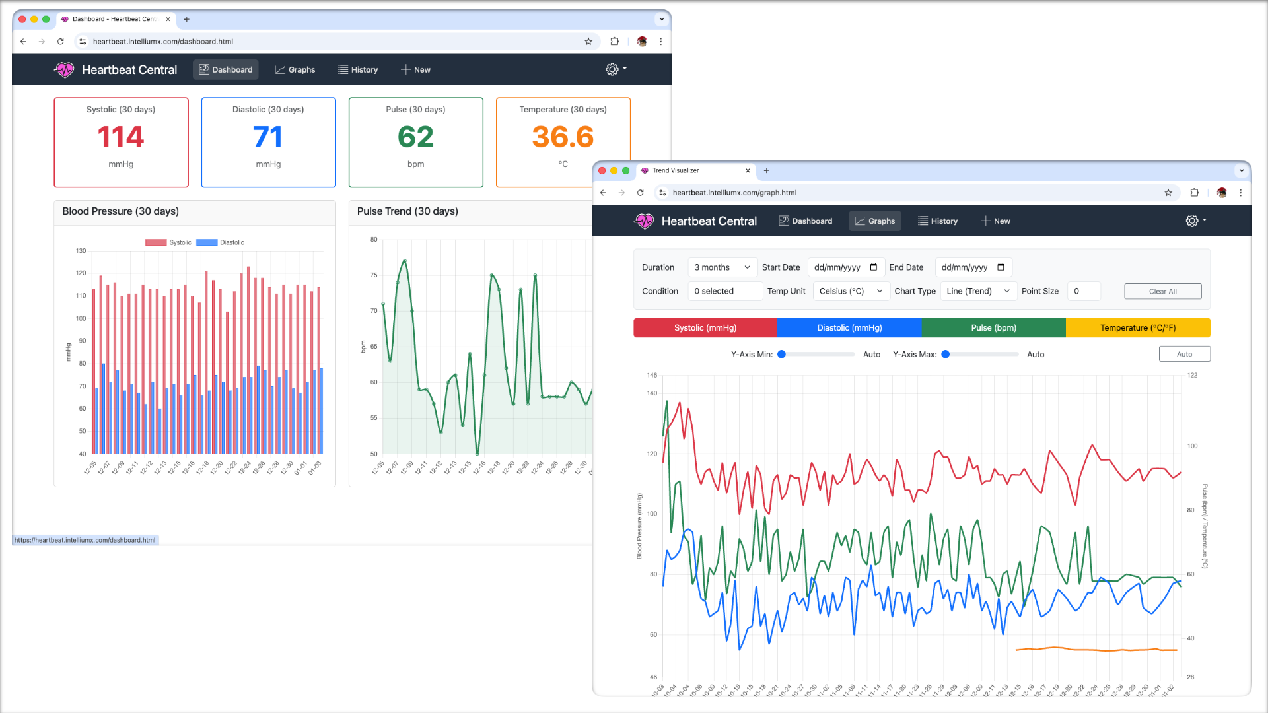Toggle the Systolic (mmHg) series button
Viewport: 1268px width, 713px height.
[705, 327]
